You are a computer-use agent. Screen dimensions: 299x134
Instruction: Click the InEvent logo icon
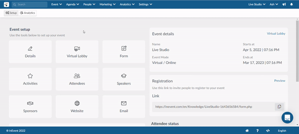(x=6, y=4)
